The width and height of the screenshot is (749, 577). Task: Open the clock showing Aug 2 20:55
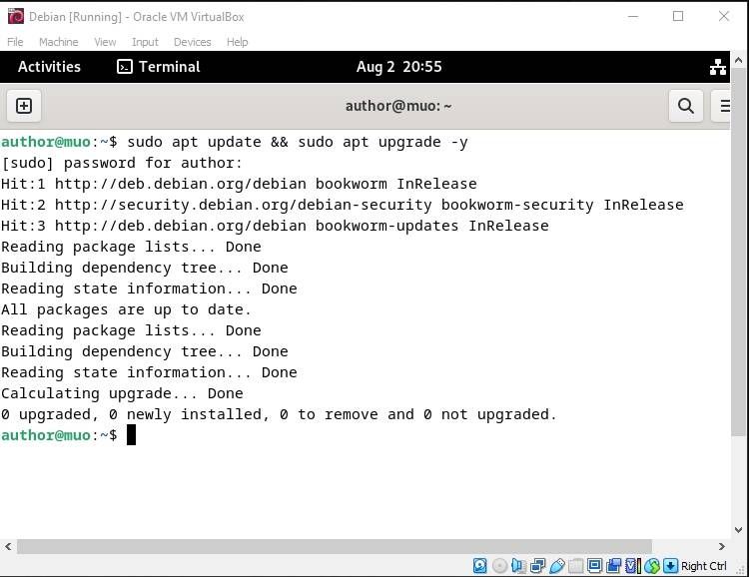point(398,67)
